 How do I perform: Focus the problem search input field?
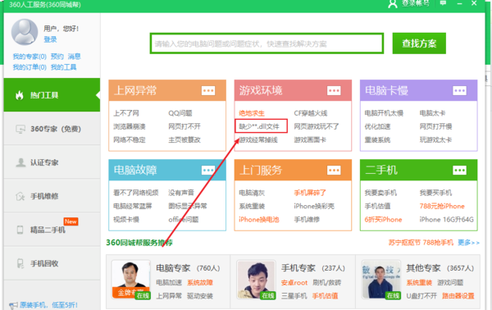(266, 43)
